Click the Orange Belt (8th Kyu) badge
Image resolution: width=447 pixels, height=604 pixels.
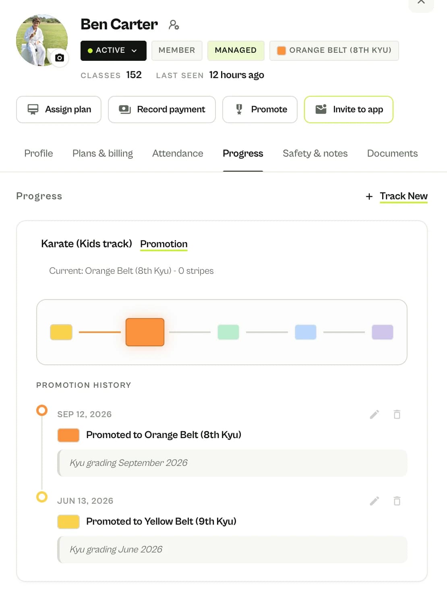(x=334, y=51)
